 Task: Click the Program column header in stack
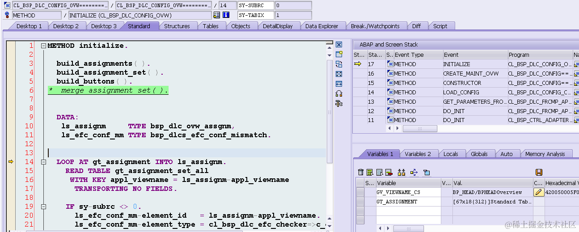pos(540,55)
